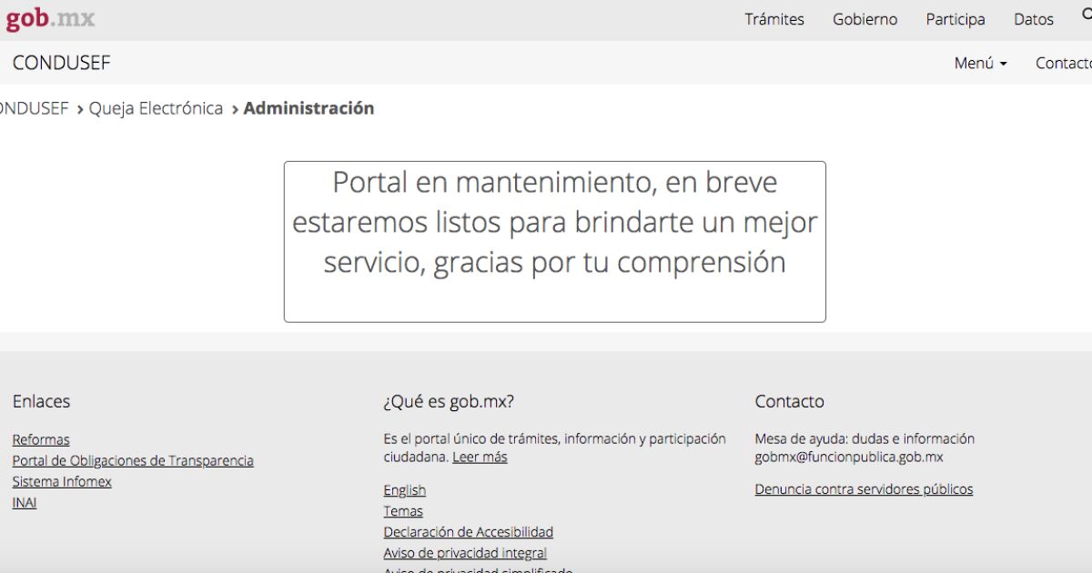Viewport: 1092px width, 573px height.
Task: Open the INAI footer link
Action: click(x=25, y=502)
